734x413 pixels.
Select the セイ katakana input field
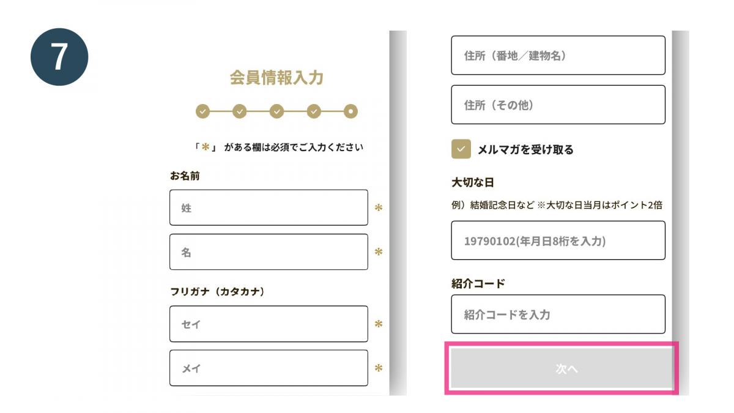[269, 324]
